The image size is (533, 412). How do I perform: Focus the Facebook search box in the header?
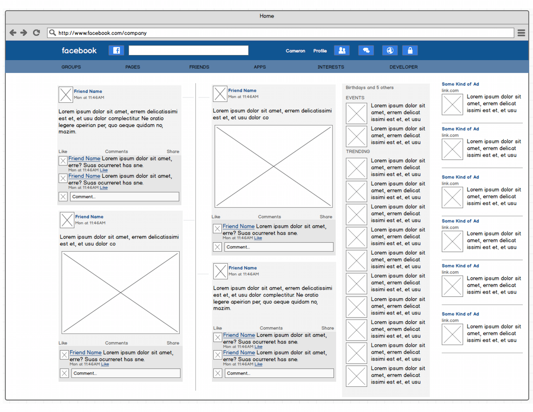(x=188, y=50)
